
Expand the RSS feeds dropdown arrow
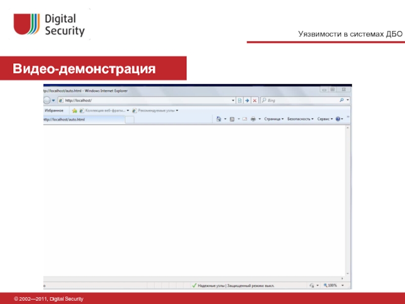click(238, 119)
